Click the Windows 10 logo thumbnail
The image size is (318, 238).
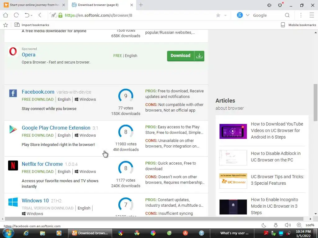(x=13, y=202)
